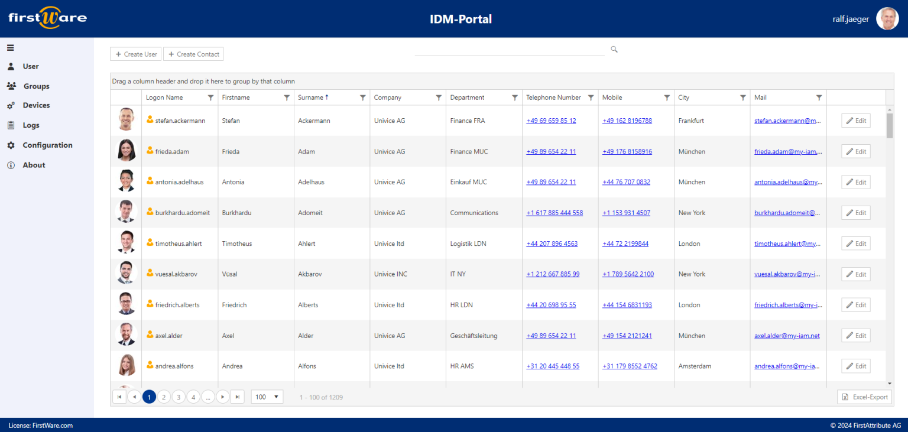Show more pages with the ellipsis button
This screenshot has height=432, width=908.
[208, 397]
